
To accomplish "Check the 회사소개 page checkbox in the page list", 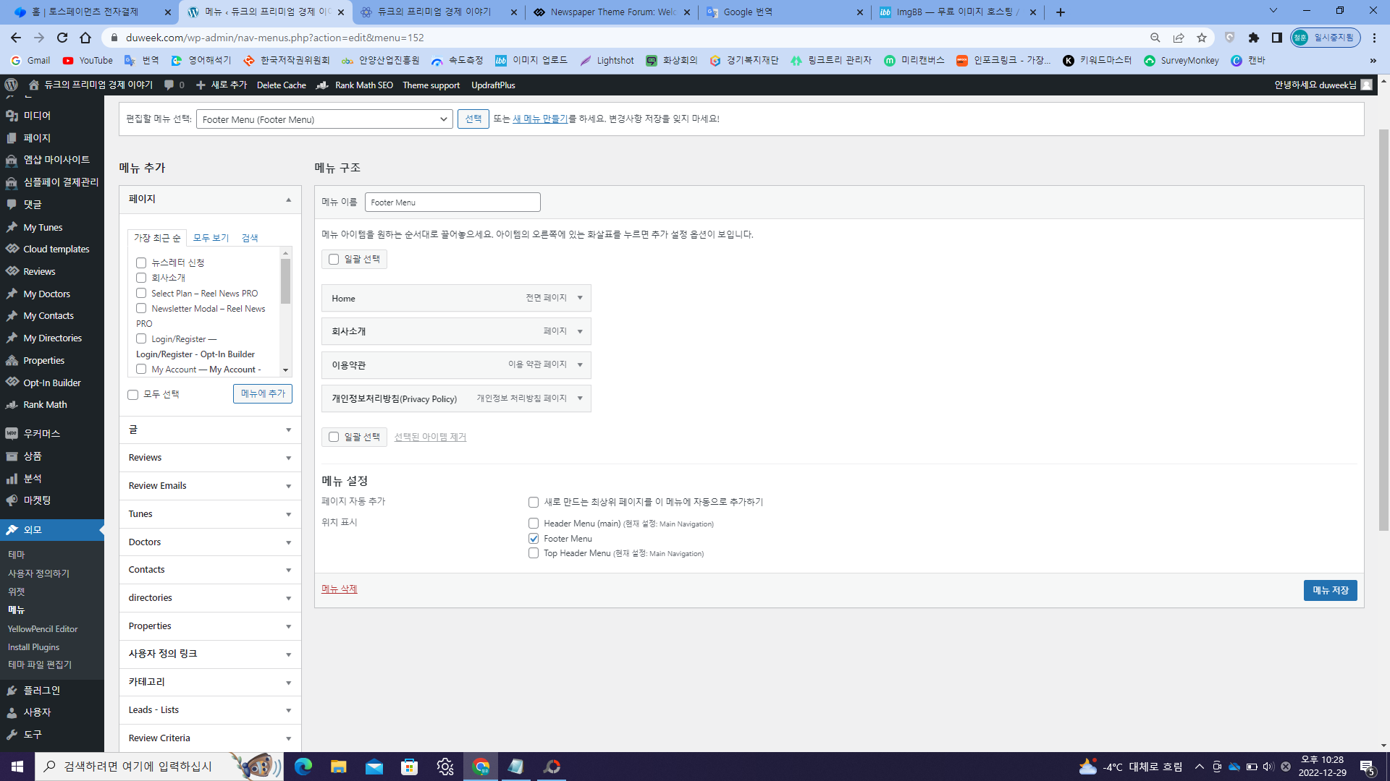I will (x=141, y=278).
